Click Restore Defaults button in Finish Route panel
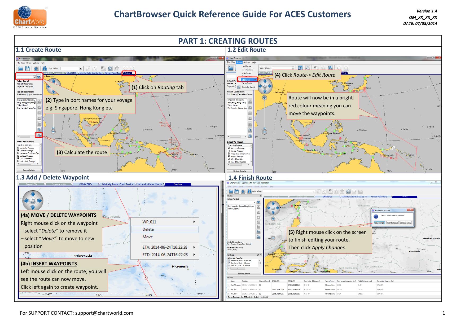The image size is (465, 329). 244,274
